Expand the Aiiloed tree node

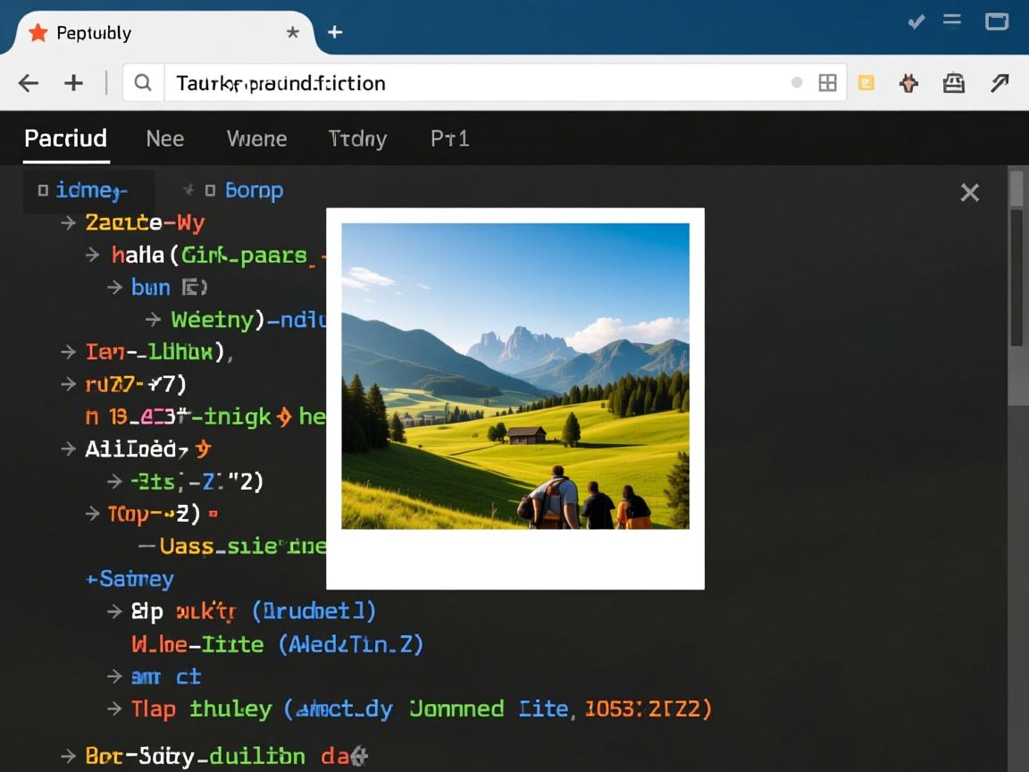[x=68, y=449]
